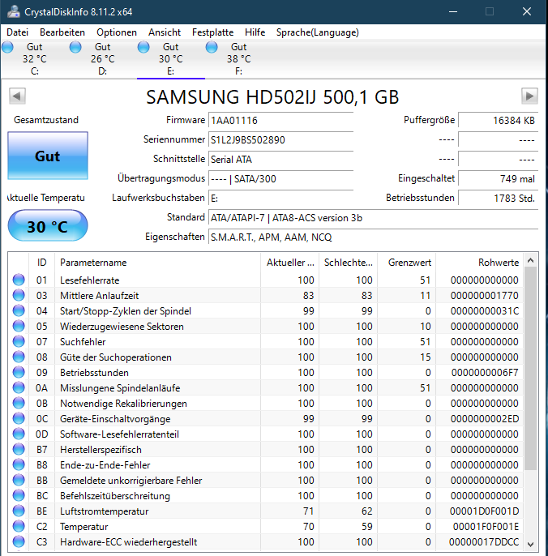This screenshot has height=556, width=548.
Task: Click the Schlechte... column header
Action: pos(349,263)
